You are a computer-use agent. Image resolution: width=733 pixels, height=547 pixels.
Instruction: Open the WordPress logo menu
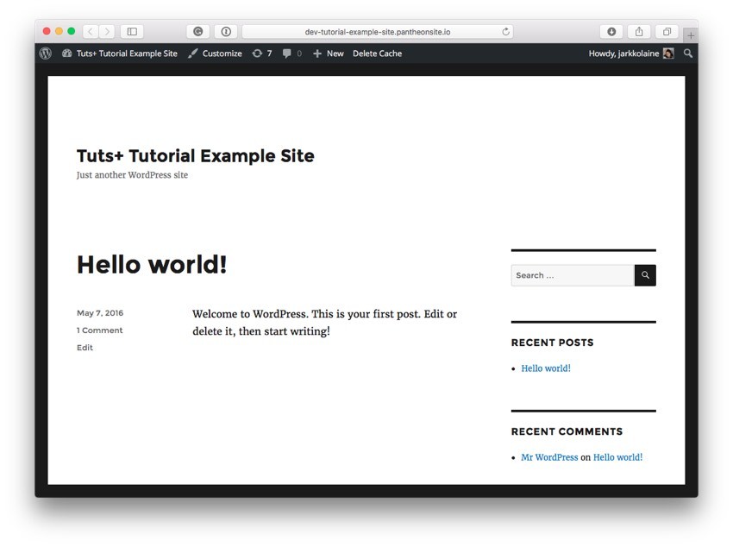pyautogui.click(x=46, y=53)
